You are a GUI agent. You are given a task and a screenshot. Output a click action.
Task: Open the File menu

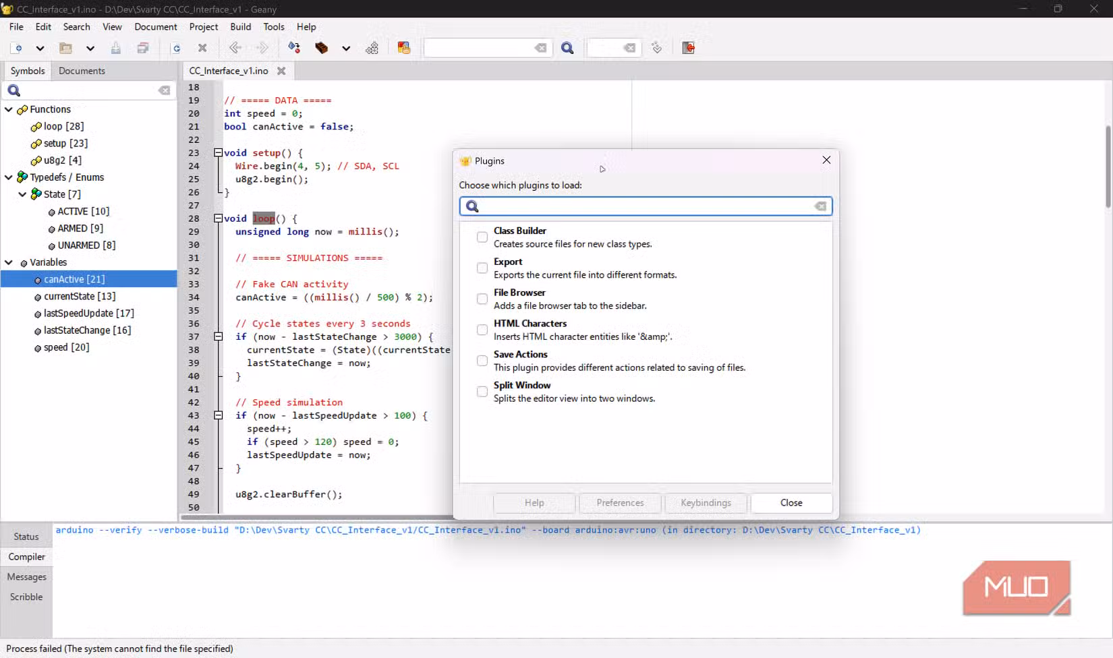[16, 27]
